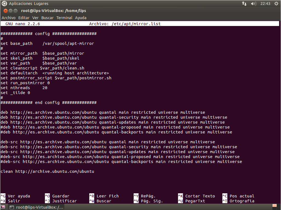This screenshot has width=281, height=210.
Task: Open the Buscar menu
Action: click(47, 18)
